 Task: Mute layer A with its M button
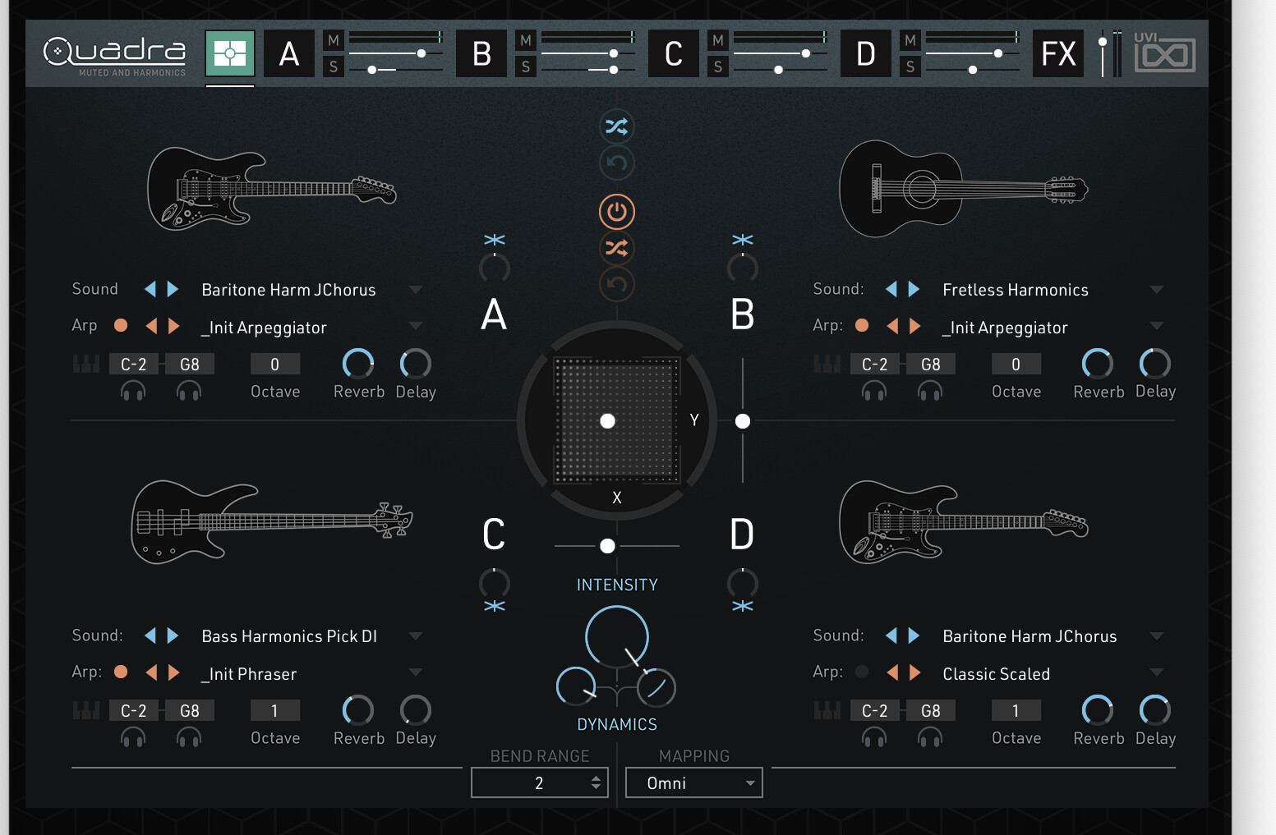334,40
